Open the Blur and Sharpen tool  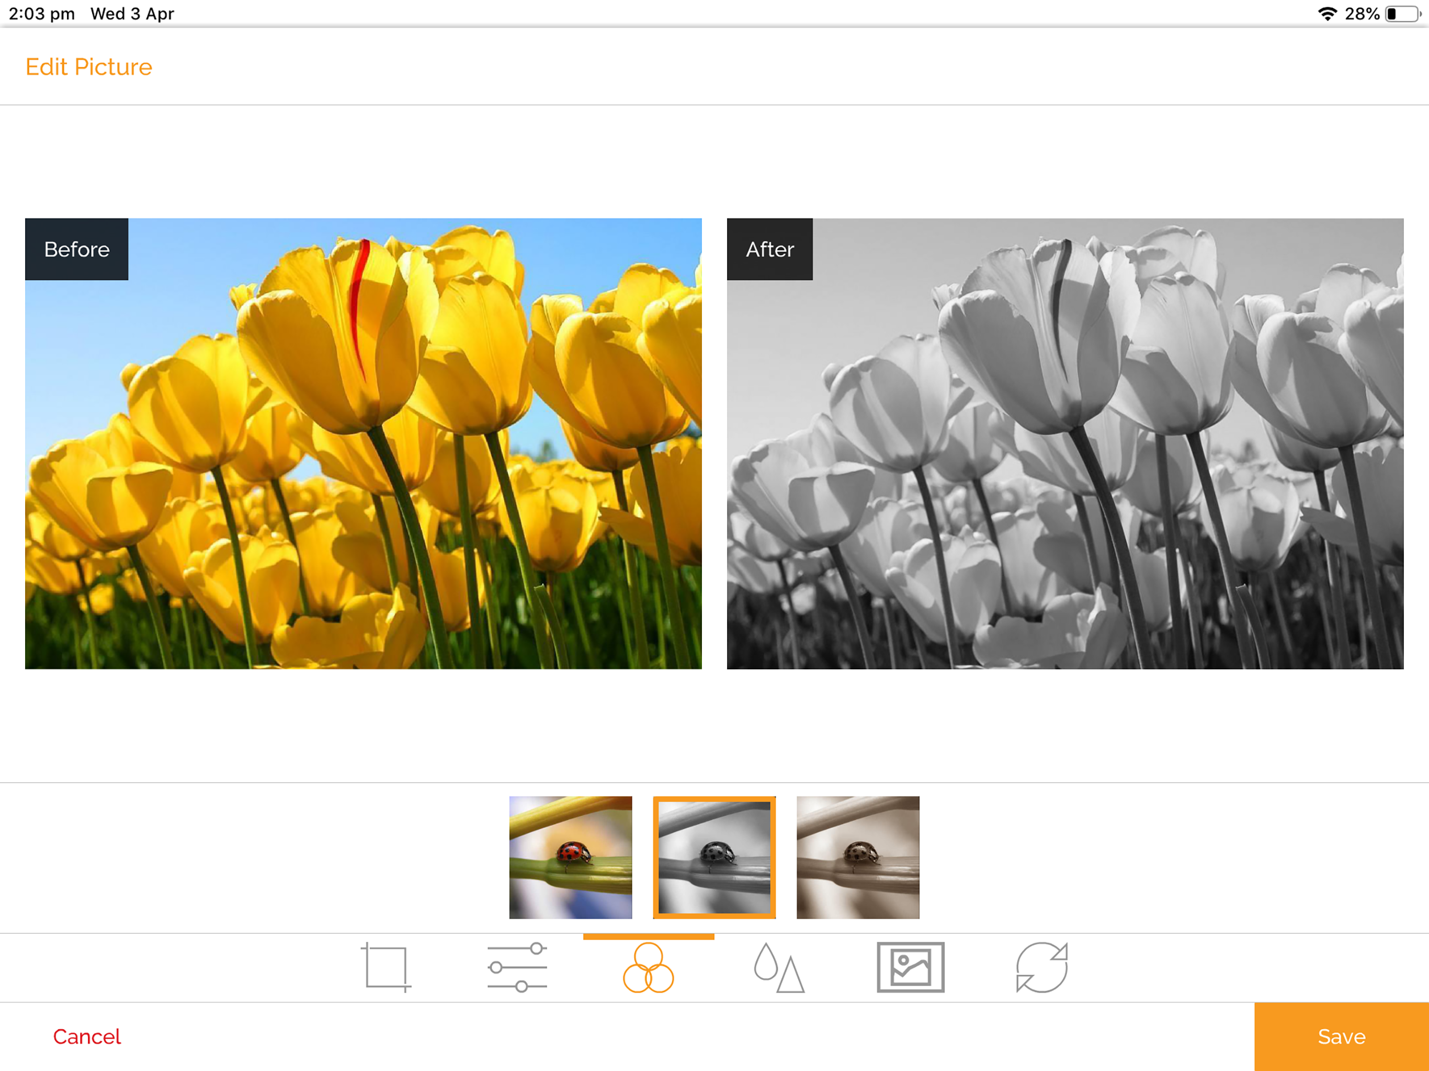click(779, 967)
